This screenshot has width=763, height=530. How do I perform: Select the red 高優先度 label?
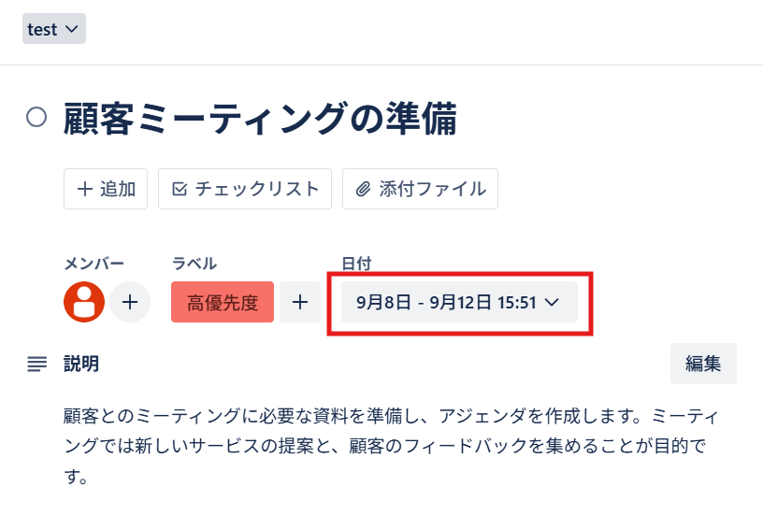click(x=223, y=302)
